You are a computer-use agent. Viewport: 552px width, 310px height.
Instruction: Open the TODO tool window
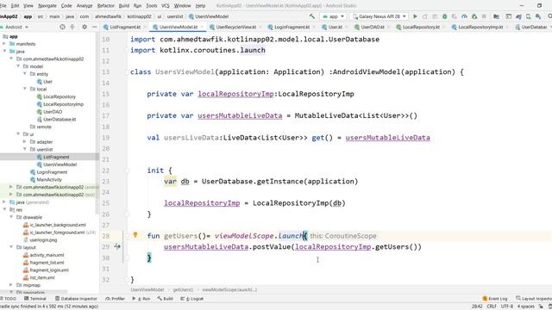click(x=8, y=299)
